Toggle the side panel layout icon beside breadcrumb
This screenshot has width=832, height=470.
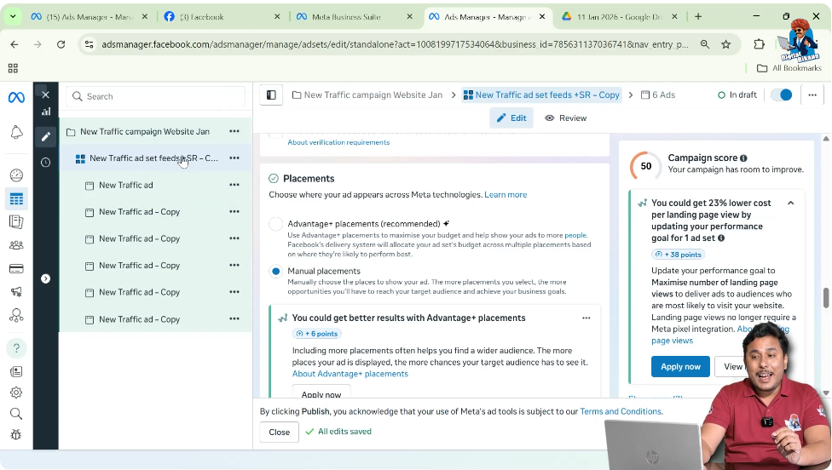(271, 95)
